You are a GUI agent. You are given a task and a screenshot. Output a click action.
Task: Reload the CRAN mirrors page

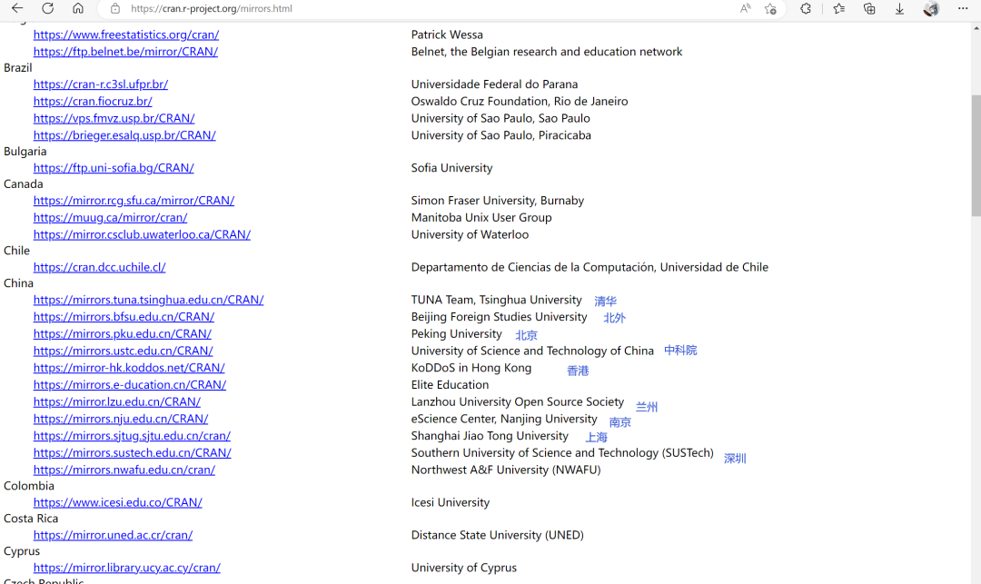(x=47, y=9)
